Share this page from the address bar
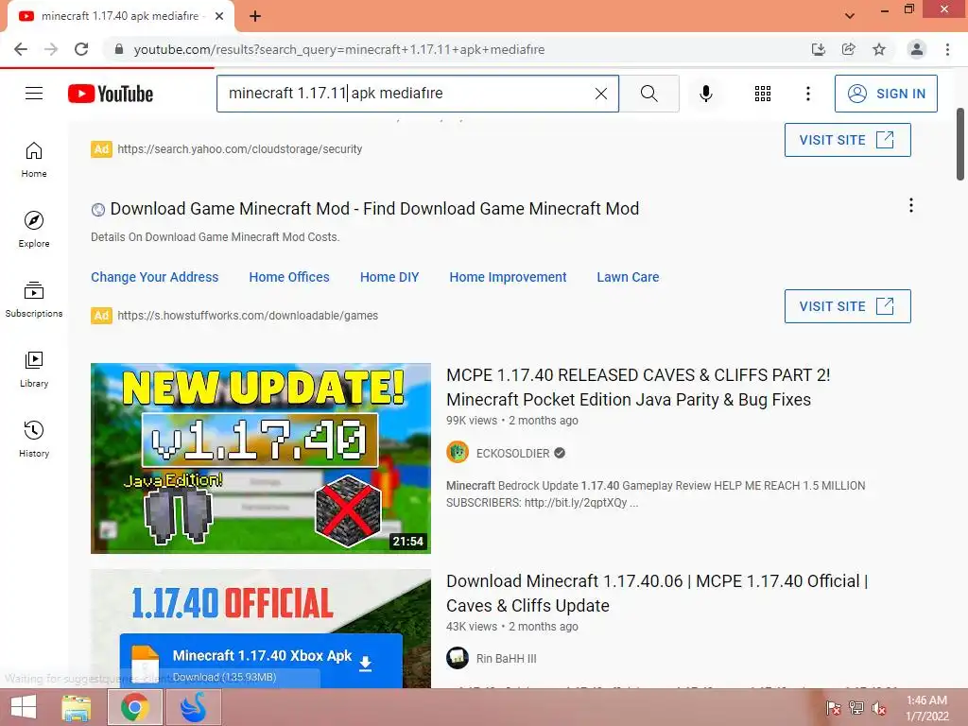968x726 pixels. pos(848,49)
